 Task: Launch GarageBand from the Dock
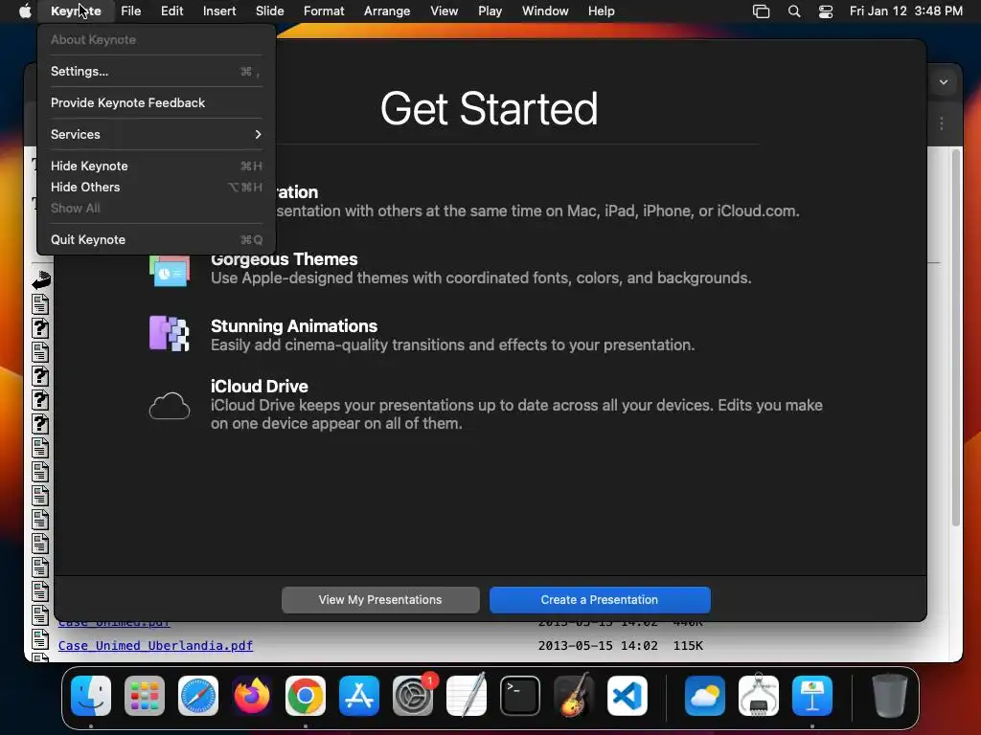click(574, 696)
